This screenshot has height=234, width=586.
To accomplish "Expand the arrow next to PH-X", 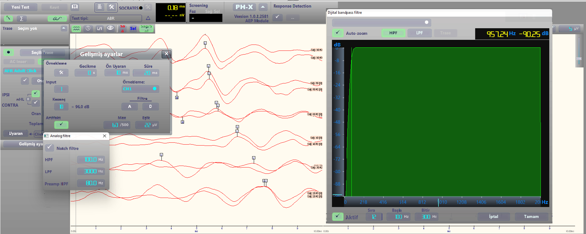I will click(x=263, y=7).
